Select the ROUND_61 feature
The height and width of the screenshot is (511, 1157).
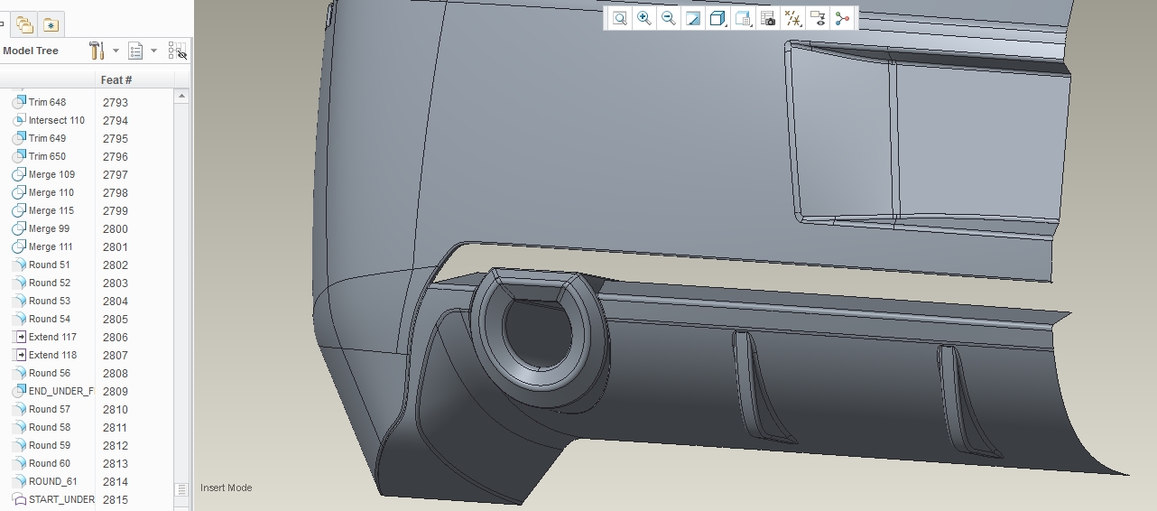[52, 481]
